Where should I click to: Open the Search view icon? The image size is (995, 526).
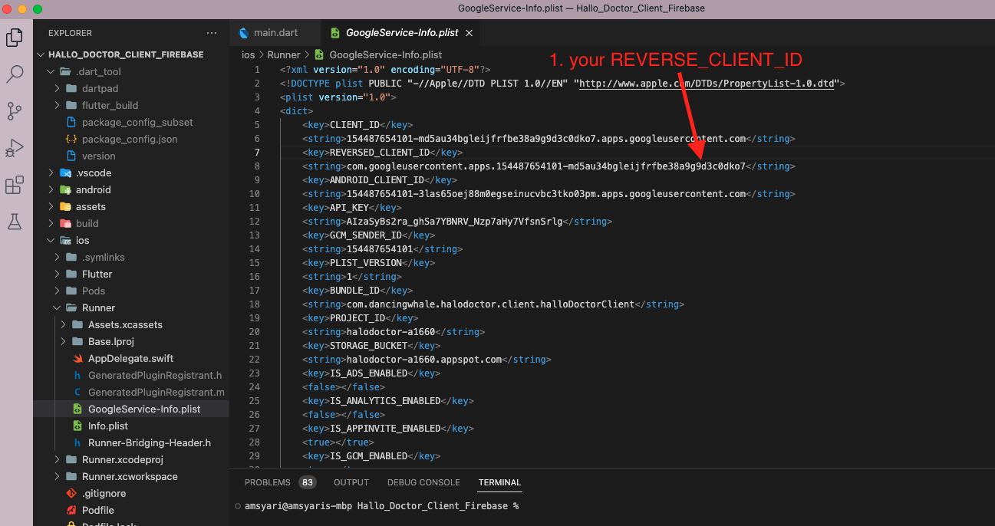pyautogui.click(x=15, y=74)
